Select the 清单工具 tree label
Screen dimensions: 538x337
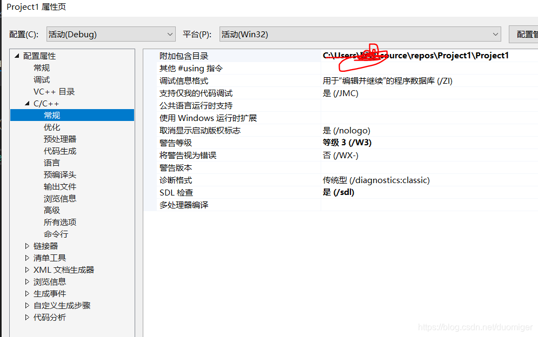pos(50,258)
